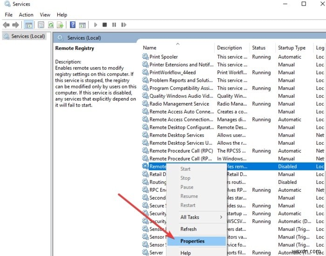326x256 pixels.
Task: Click the Back arrow in the toolbar
Action: pyautogui.click(x=7, y=25)
